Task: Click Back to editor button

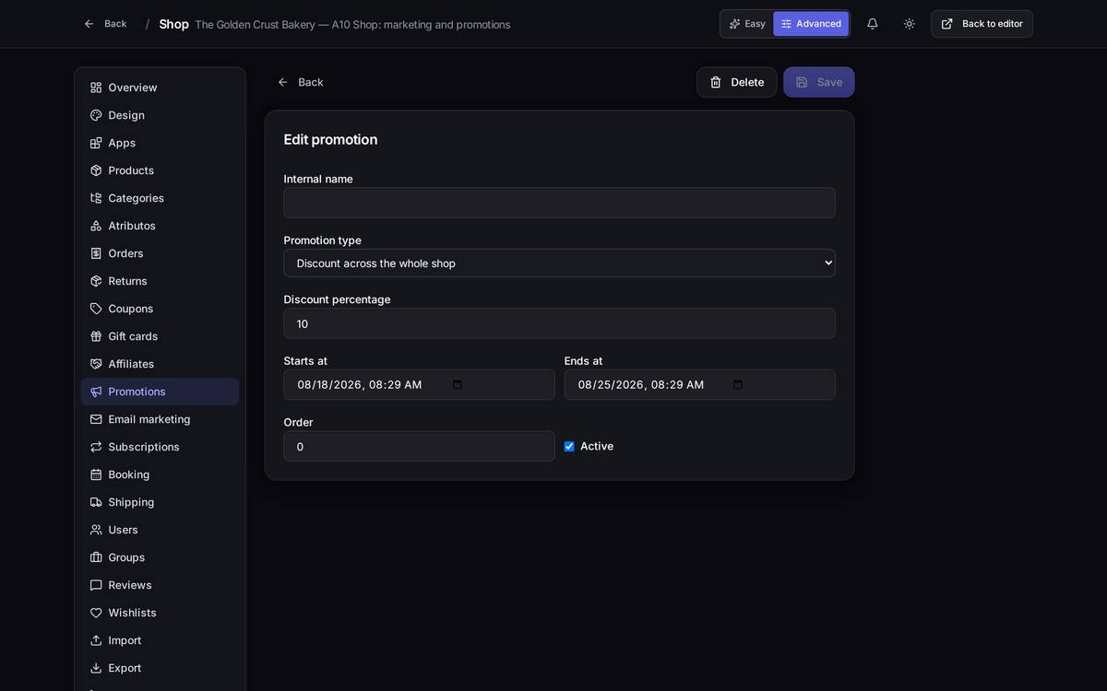Action: click(x=982, y=24)
